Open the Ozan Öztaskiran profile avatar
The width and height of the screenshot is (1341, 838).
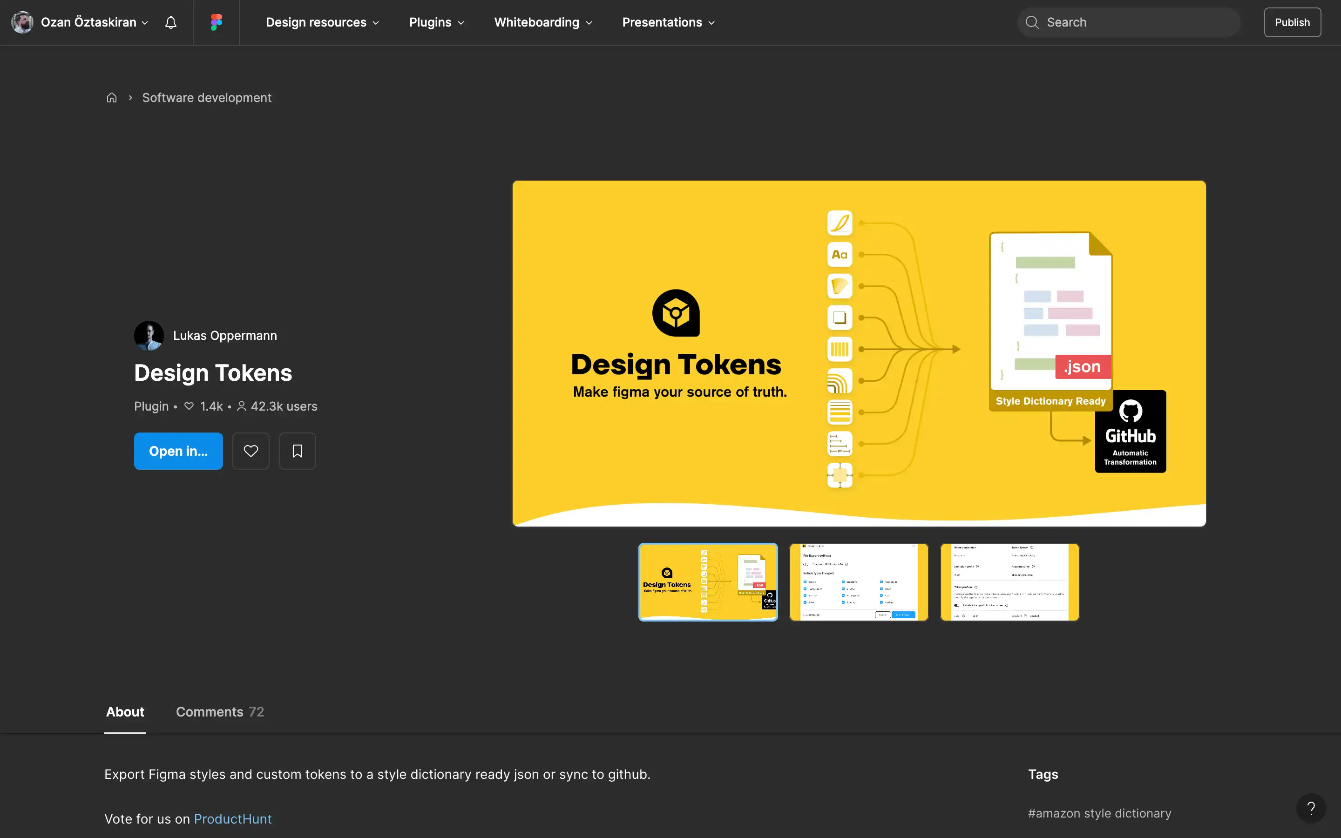click(22, 22)
